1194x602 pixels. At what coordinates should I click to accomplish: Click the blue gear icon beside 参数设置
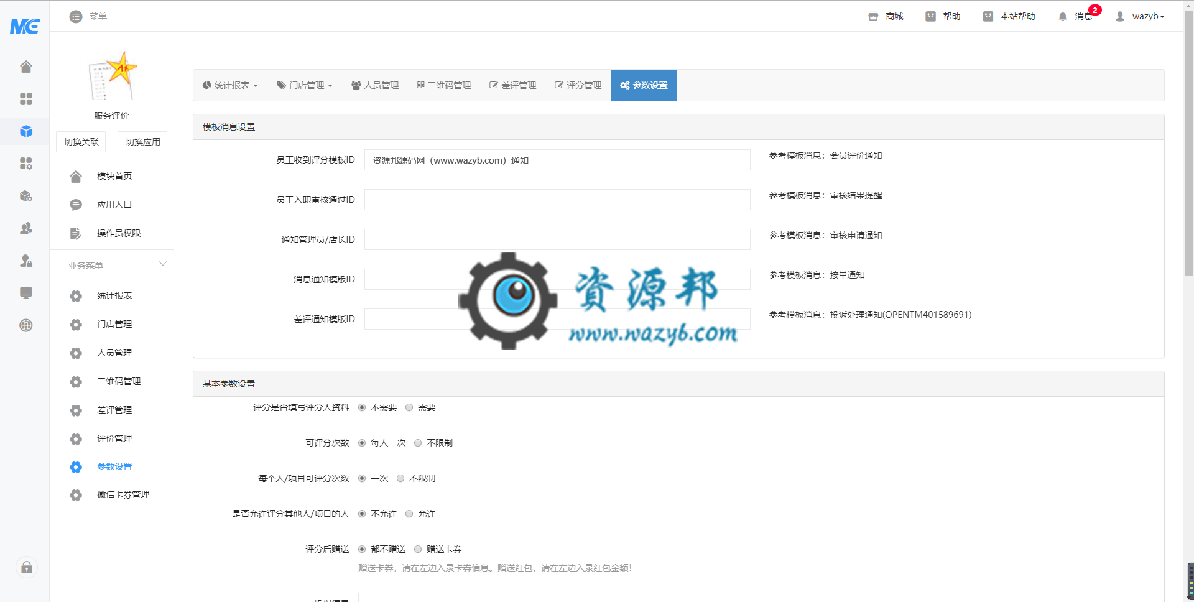point(76,467)
